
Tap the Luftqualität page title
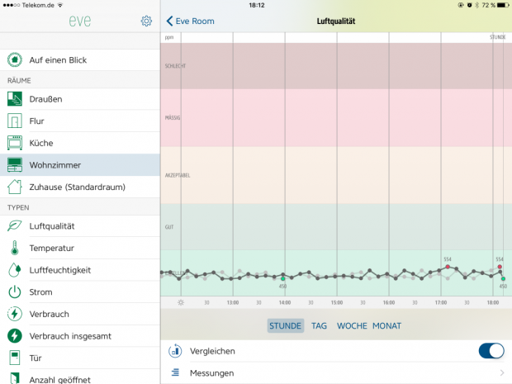click(336, 21)
